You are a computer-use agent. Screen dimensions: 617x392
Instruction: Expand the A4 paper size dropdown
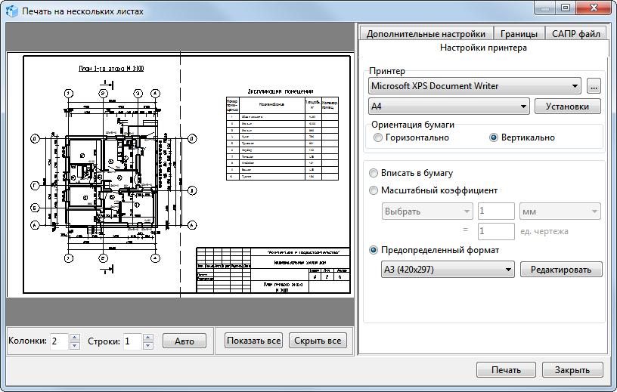click(x=448, y=106)
